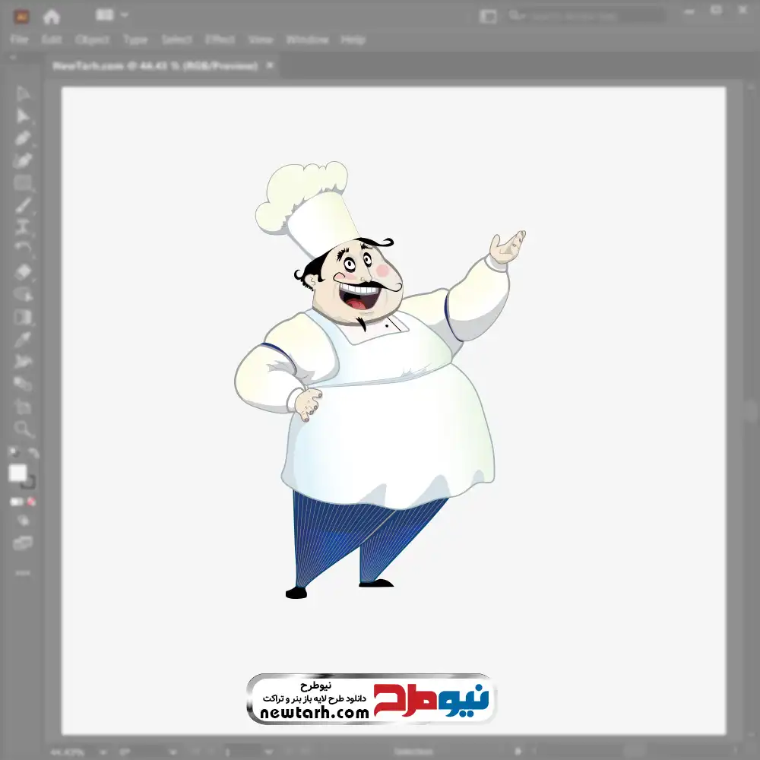
Task: Open the Window menu
Action: point(307,40)
